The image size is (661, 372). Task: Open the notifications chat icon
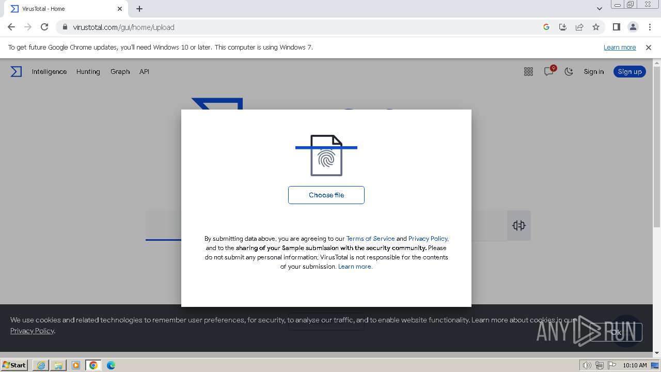tap(549, 71)
